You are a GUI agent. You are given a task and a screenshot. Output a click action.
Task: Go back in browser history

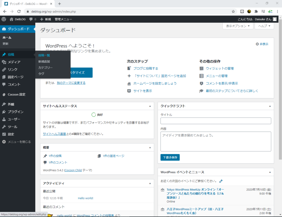5,12
